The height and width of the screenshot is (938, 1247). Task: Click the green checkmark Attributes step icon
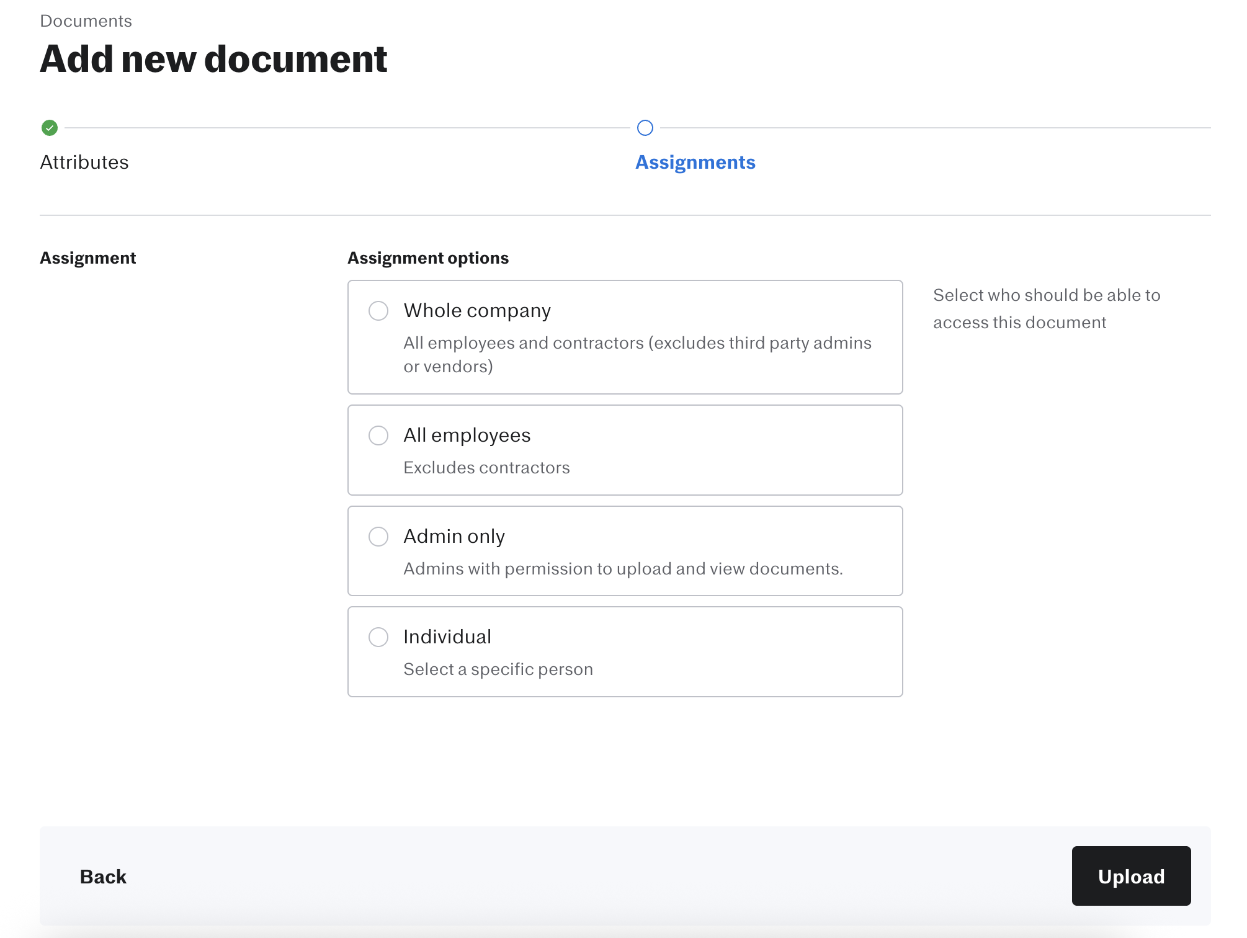pos(50,128)
